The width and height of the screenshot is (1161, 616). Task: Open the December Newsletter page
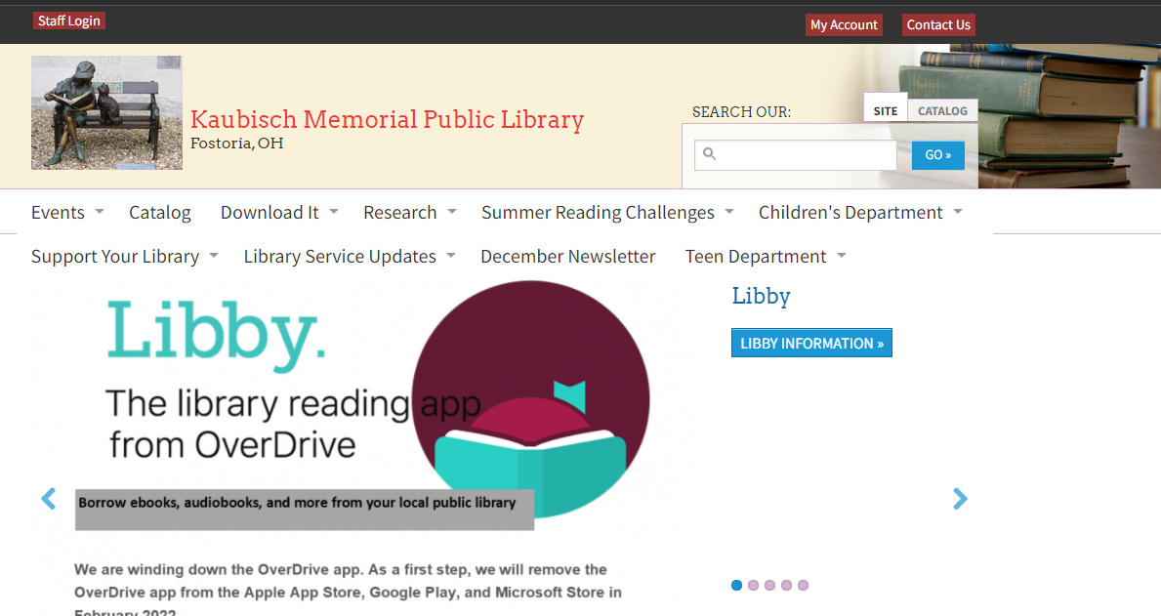click(x=568, y=256)
